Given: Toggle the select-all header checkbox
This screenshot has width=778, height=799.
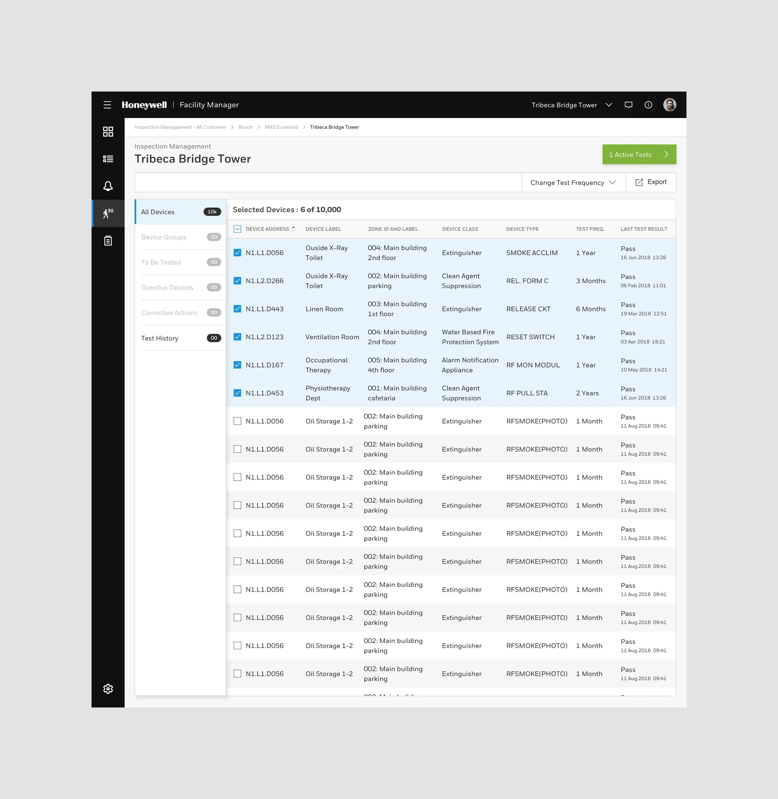Looking at the screenshot, I should coord(237,229).
